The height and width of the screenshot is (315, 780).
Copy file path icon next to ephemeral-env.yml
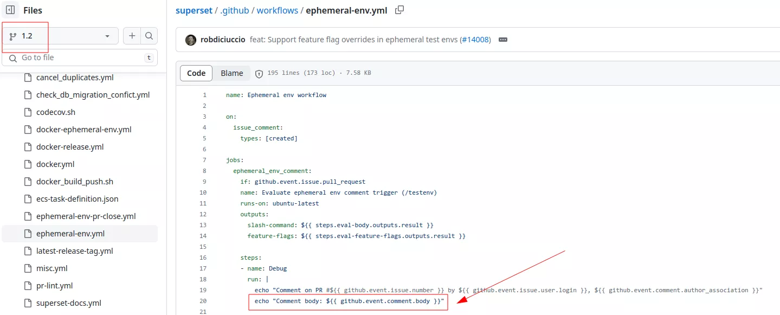coord(399,10)
